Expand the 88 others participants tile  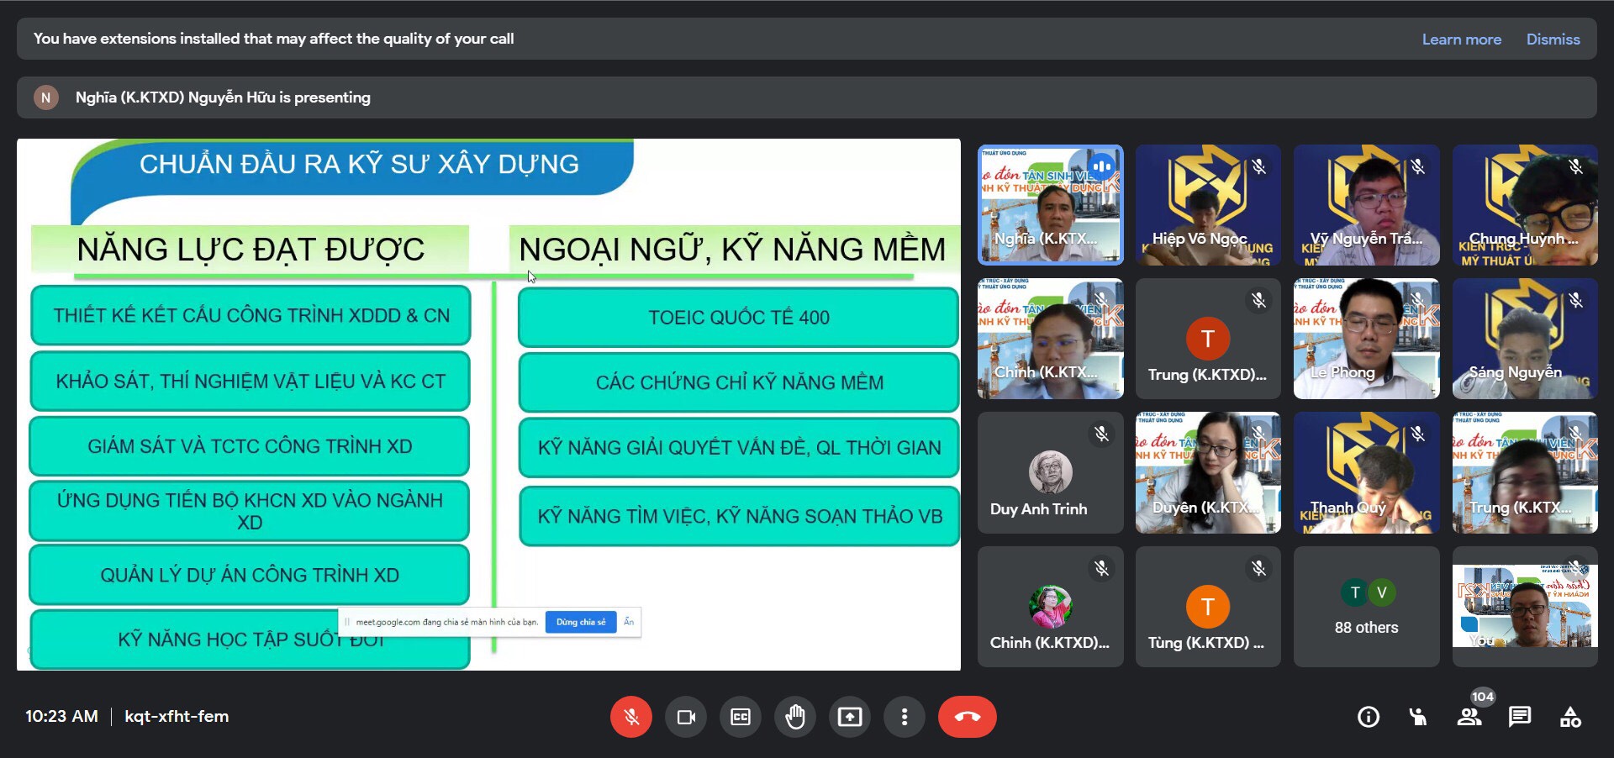[1366, 607]
